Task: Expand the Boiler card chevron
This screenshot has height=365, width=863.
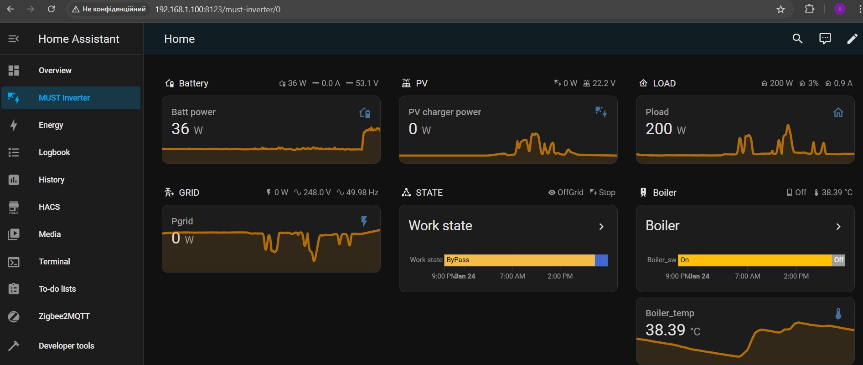Action: pyautogui.click(x=838, y=227)
